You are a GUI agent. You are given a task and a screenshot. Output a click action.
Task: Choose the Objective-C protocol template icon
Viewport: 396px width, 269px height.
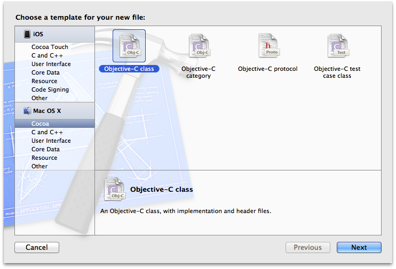269,46
